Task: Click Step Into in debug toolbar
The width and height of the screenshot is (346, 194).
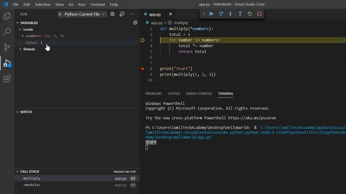Action: point(230,14)
